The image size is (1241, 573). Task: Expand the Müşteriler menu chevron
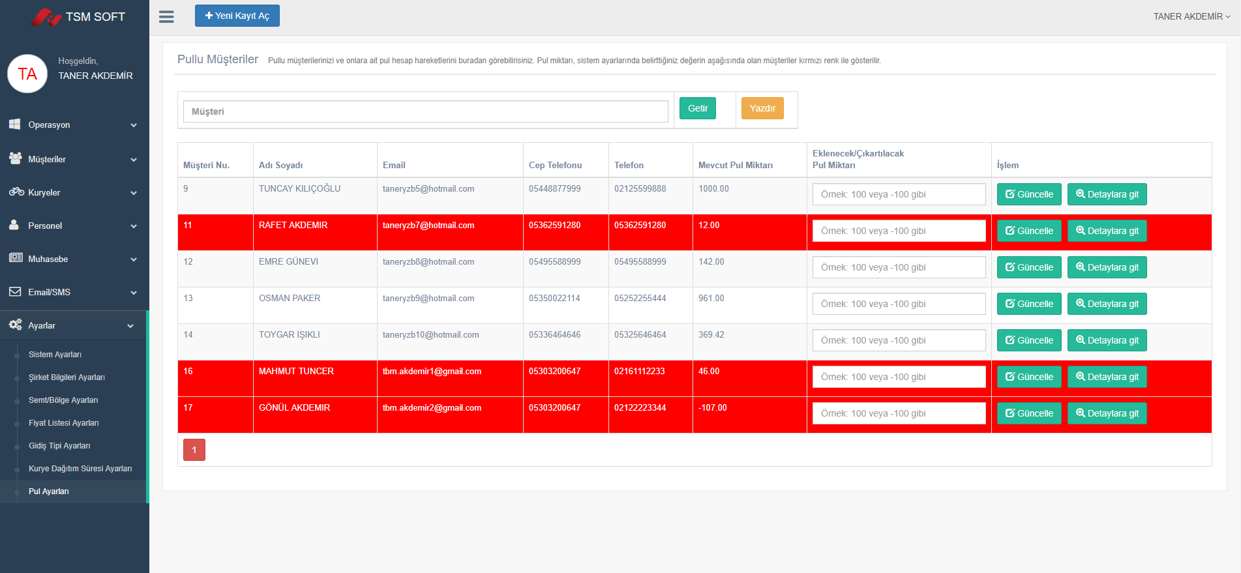click(x=134, y=160)
